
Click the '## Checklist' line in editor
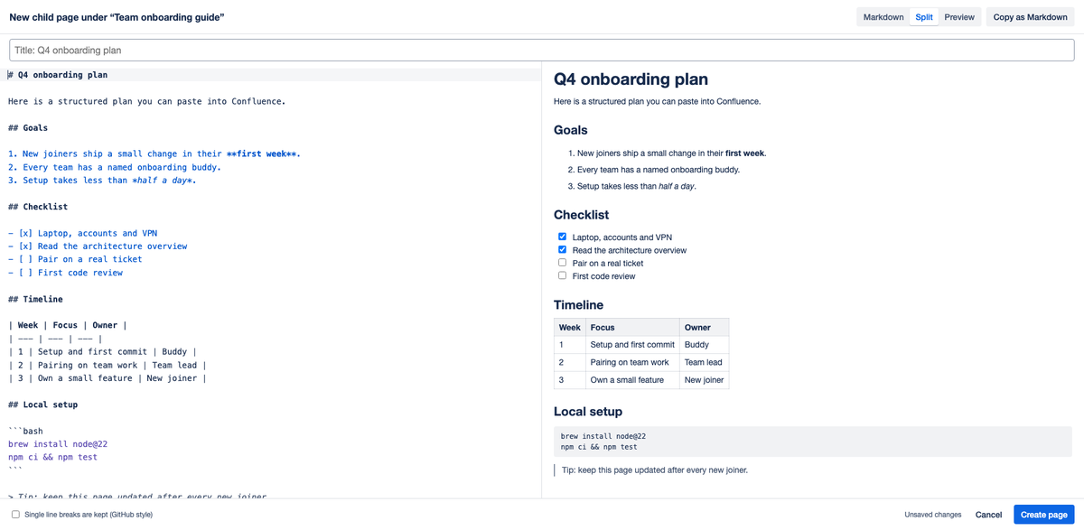(x=38, y=207)
